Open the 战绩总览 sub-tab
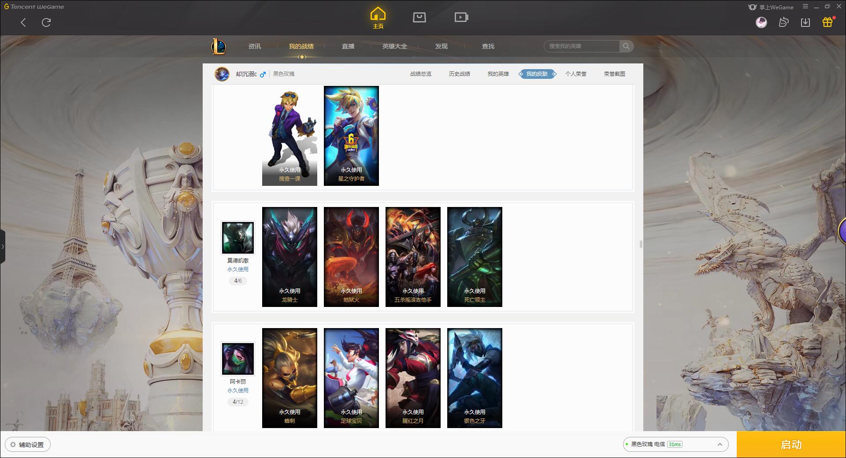Viewport: 846px width, 458px height. tap(421, 74)
